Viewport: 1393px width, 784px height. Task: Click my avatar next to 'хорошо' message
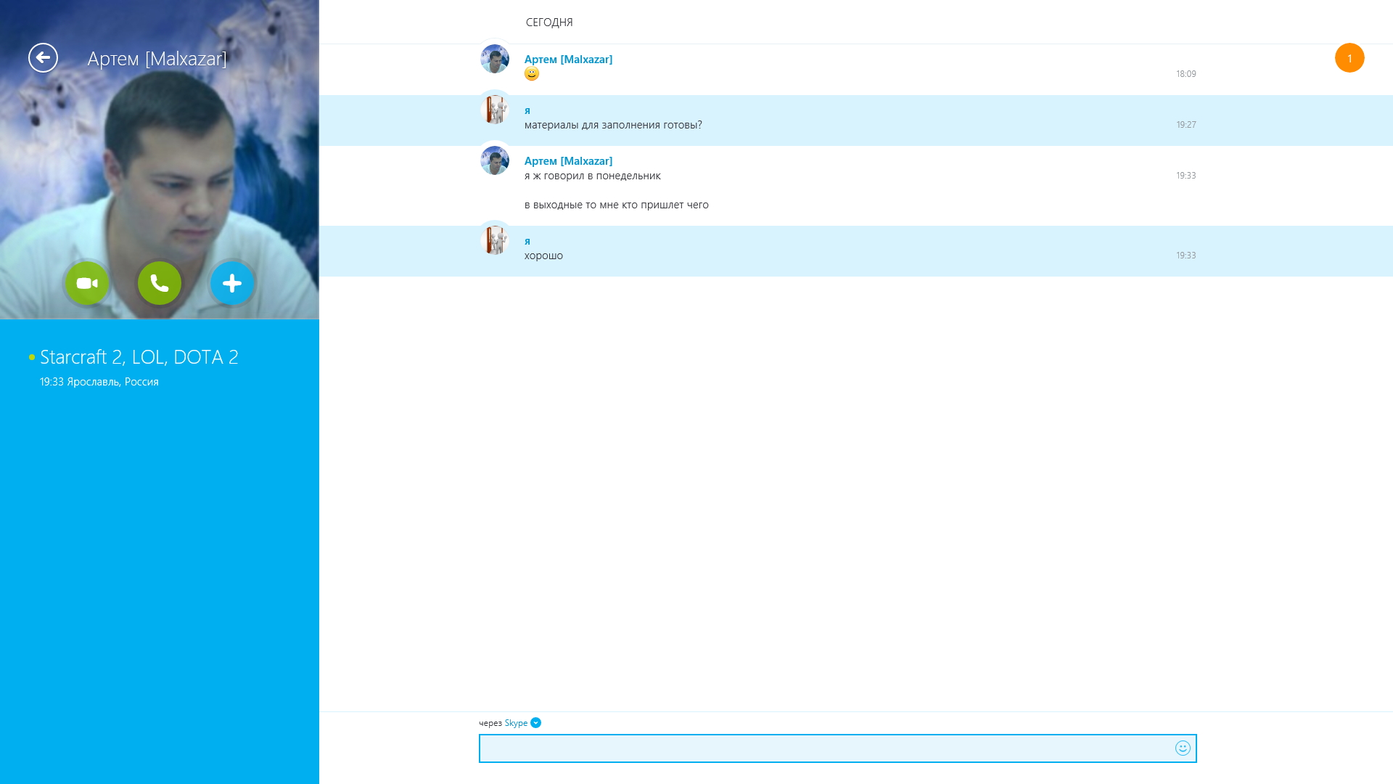(495, 240)
